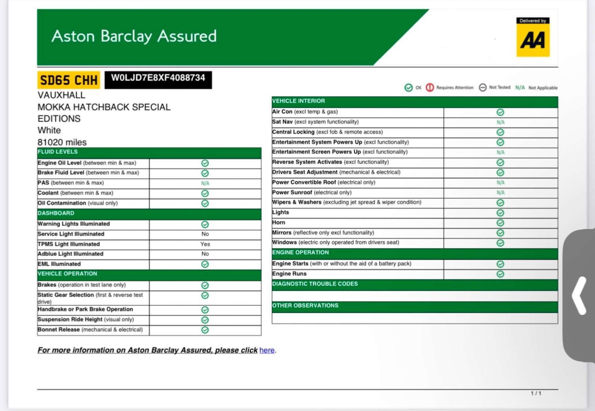Click the red Requires Attention legend icon
The width and height of the screenshot is (595, 411).
tap(430, 88)
